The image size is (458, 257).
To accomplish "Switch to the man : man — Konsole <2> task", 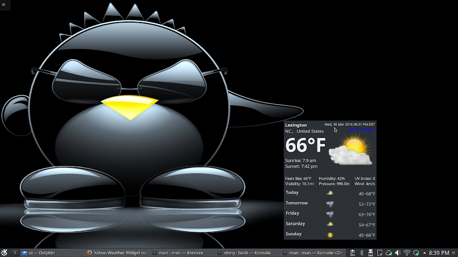I will point(313,252).
